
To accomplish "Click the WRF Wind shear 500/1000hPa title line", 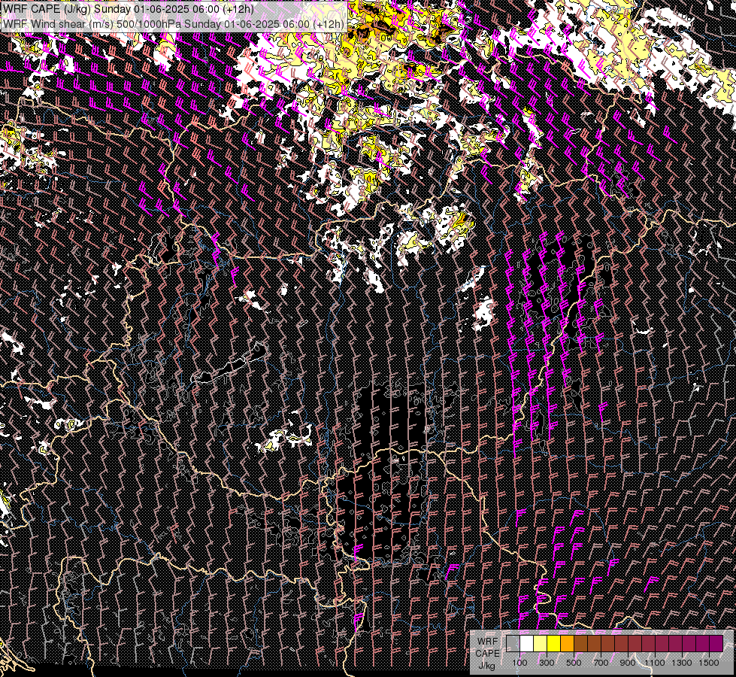I will 173,23.
